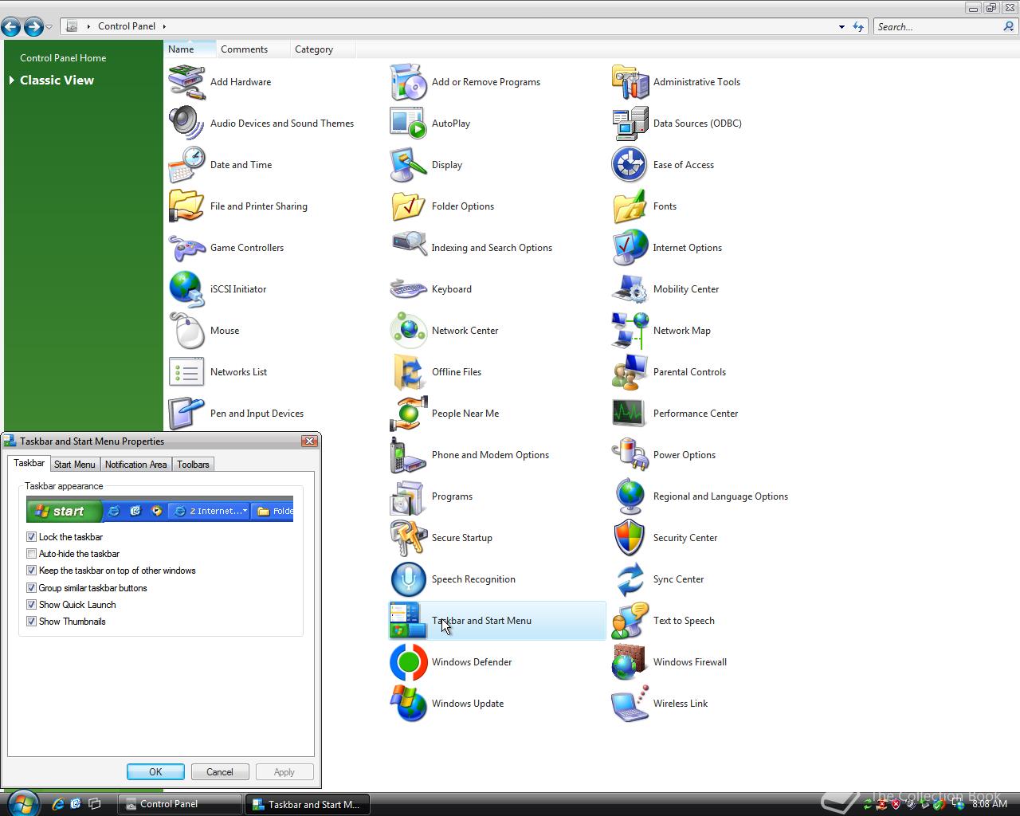Screen dimensions: 1020x816
Task: Click the search magnifier icon
Action: (1009, 26)
